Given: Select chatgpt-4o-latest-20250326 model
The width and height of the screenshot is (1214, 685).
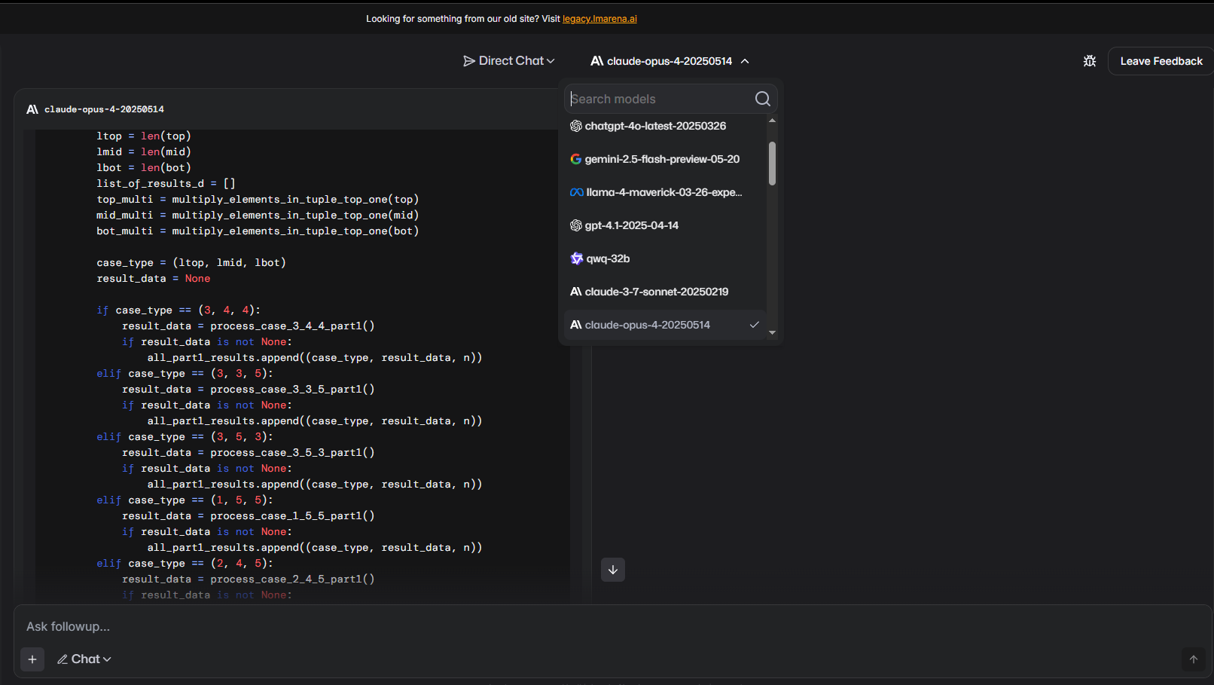Looking at the screenshot, I should pyautogui.click(x=665, y=126).
